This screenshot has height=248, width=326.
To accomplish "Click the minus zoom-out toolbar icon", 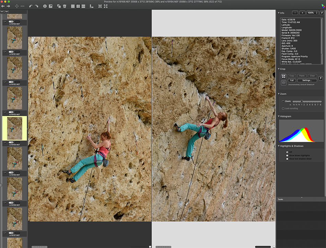I will coord(22,6).
